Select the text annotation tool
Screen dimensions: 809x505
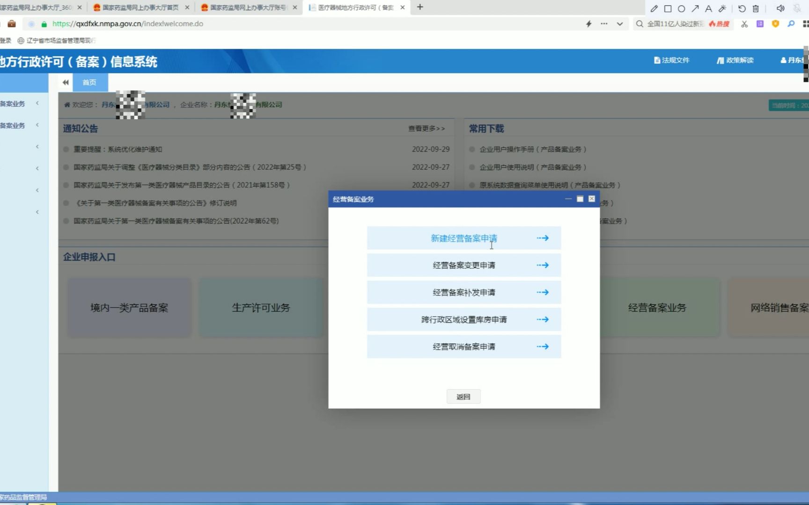708,8
